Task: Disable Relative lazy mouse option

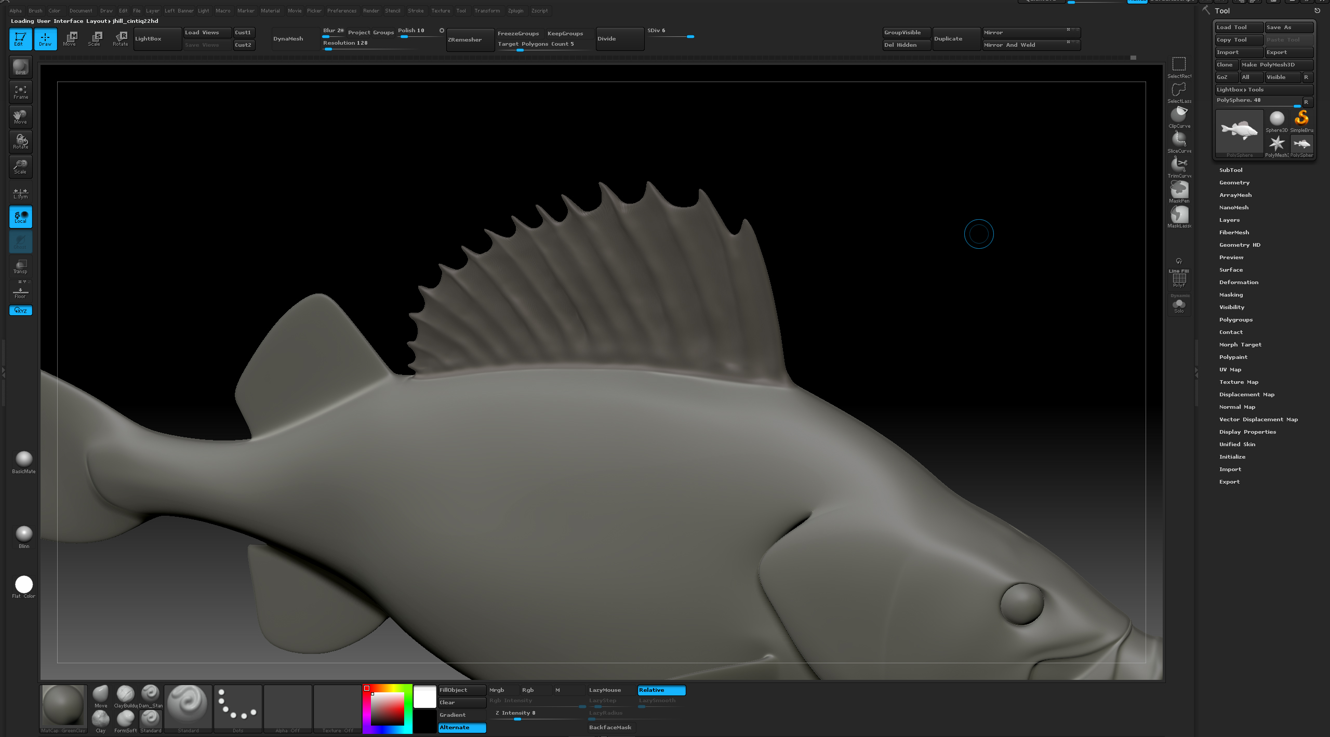Action: pyautogui.click(x=661, y=690)
